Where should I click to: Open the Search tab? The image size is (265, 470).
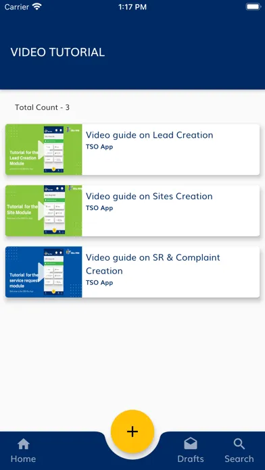tap(239, 451)
